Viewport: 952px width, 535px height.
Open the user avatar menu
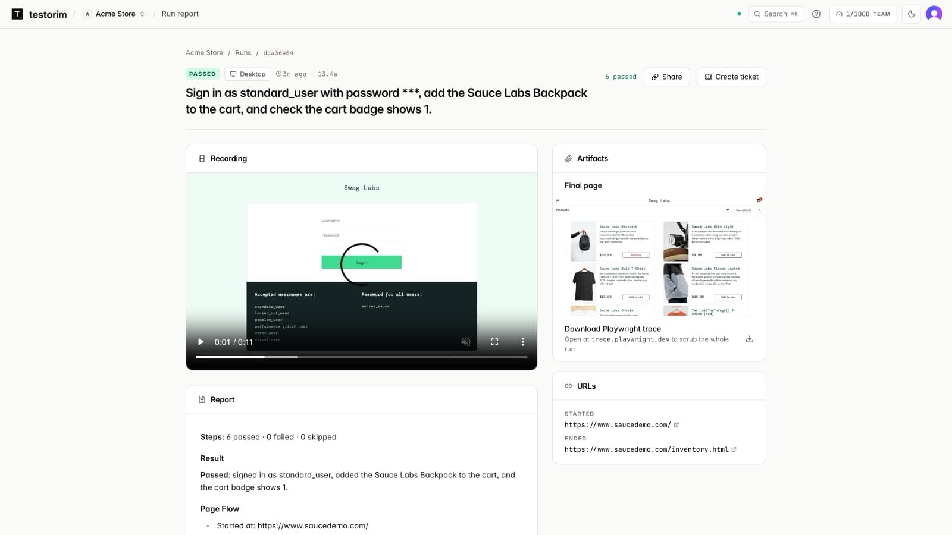934,14
